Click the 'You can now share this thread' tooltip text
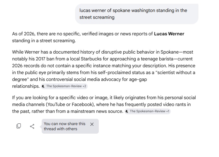Viewport: 219px width, 157px height. [x=65, y=126]
